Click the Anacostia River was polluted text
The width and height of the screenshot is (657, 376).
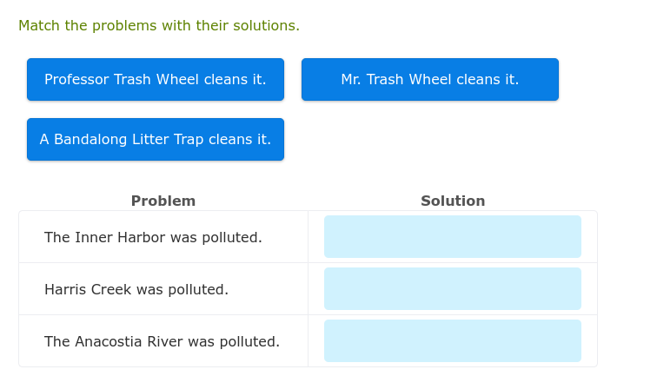[x=162, y=341]
